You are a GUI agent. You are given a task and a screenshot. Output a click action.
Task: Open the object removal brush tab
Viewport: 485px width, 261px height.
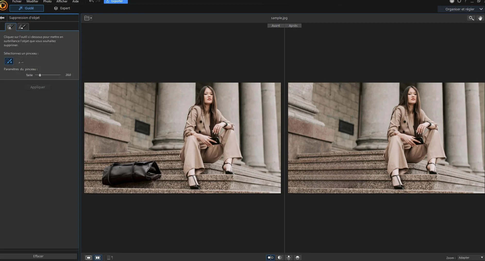click(11, 27)
